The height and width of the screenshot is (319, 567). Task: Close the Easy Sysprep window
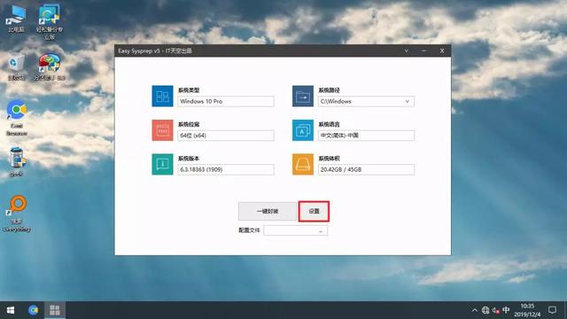(x=442, y=51)
